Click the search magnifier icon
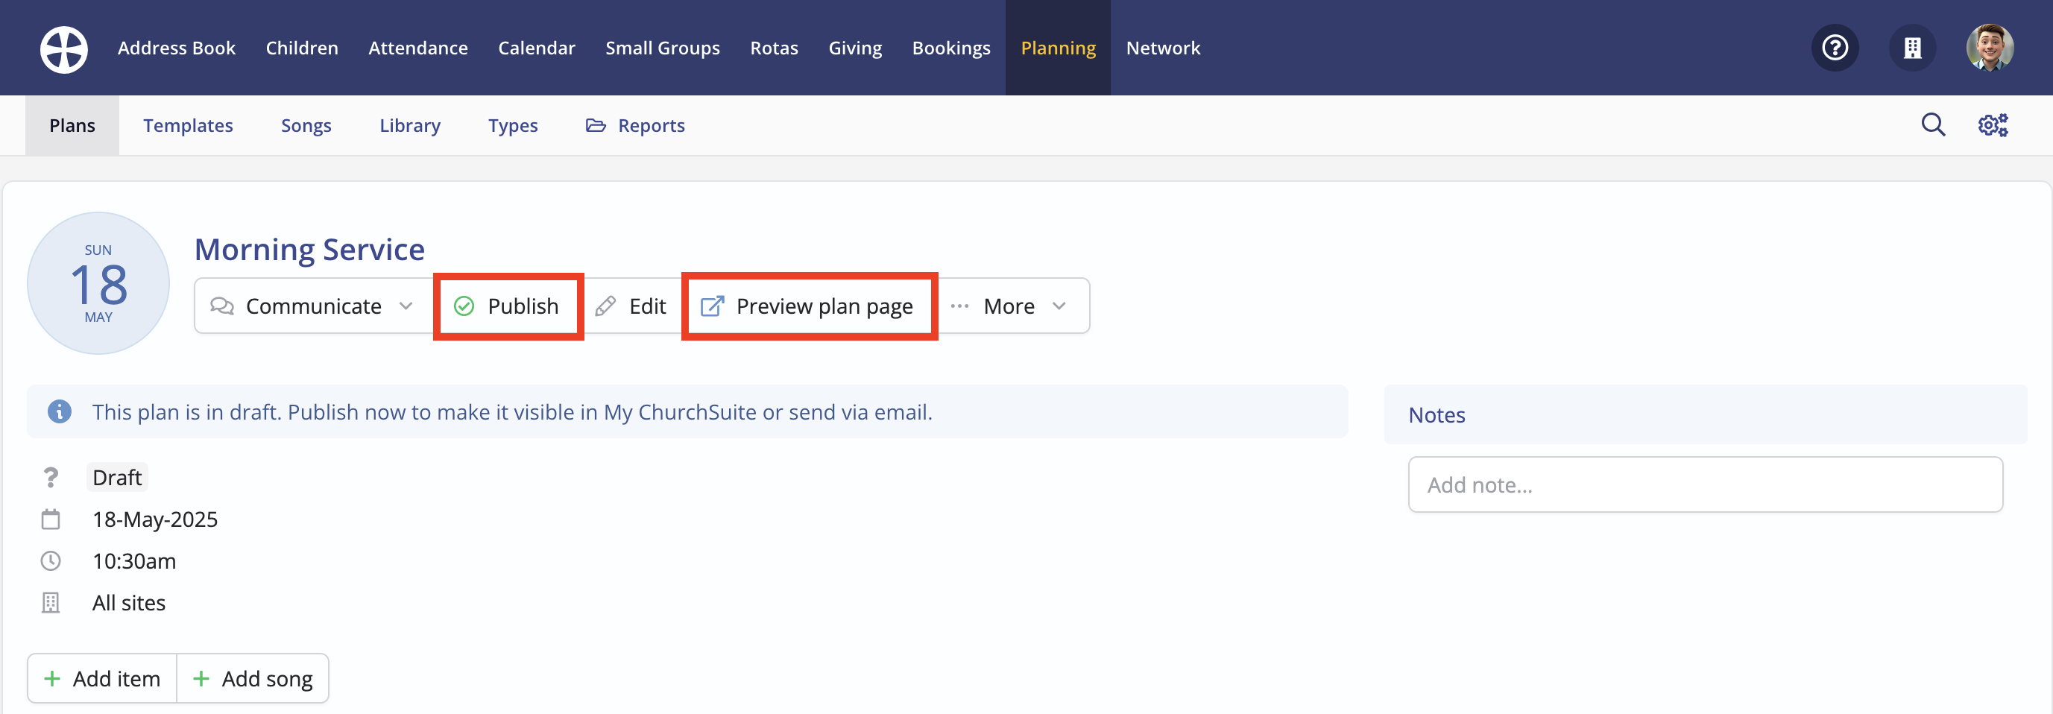 tap(1933, 125)
